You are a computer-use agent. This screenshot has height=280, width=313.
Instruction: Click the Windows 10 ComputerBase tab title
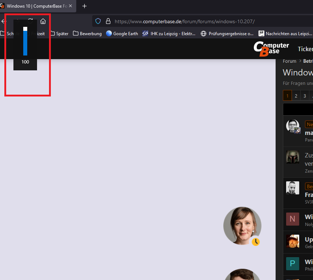(x=37, y=6)
